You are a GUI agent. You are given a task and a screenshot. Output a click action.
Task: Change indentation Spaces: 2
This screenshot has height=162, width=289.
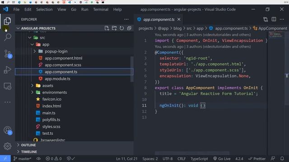coord(150,158)
